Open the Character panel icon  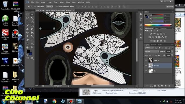click(x=141, y=34)
